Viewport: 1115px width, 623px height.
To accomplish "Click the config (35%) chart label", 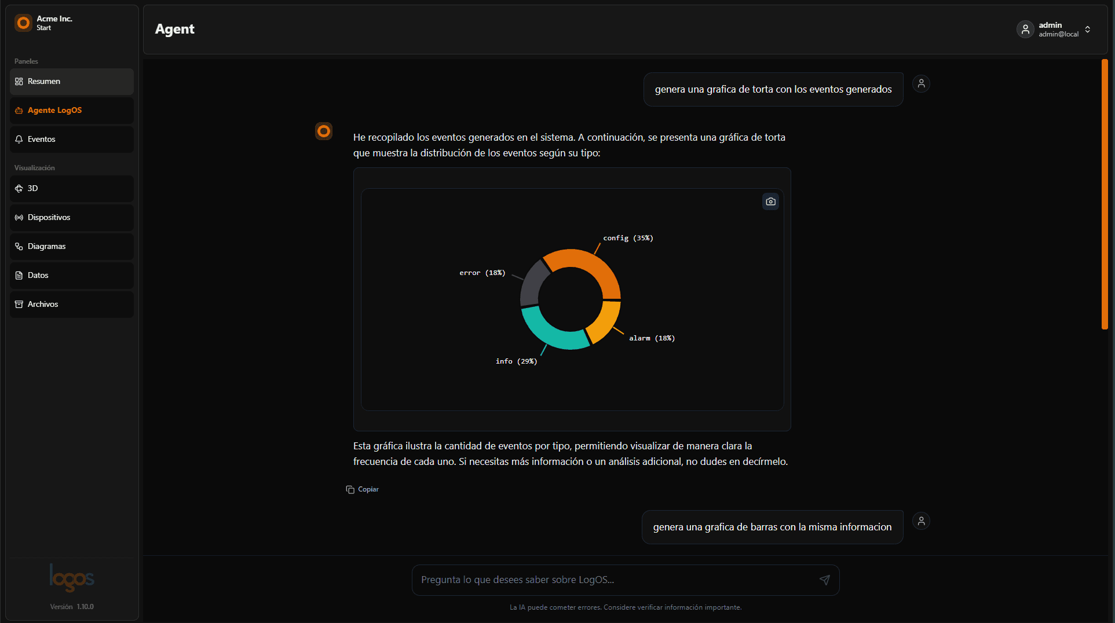I will tap(628, 238).
